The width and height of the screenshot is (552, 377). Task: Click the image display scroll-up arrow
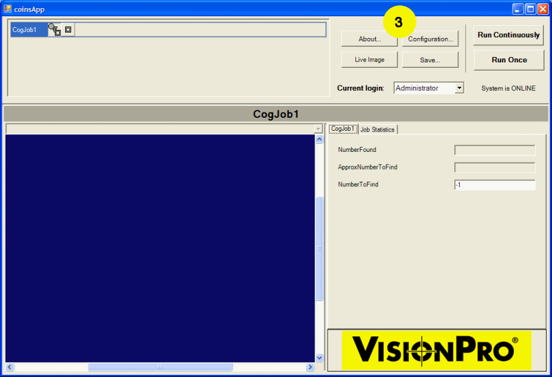(x=320, y=140)
